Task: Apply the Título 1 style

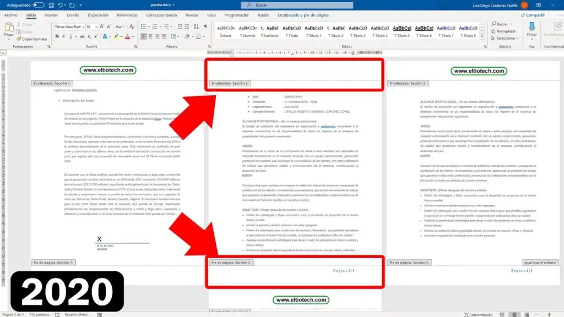Action: 313,31
